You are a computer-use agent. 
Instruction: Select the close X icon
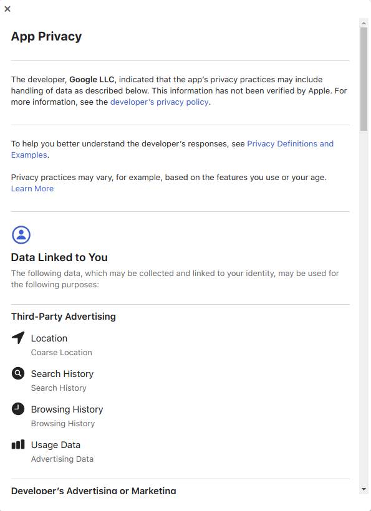coord(8,9)
